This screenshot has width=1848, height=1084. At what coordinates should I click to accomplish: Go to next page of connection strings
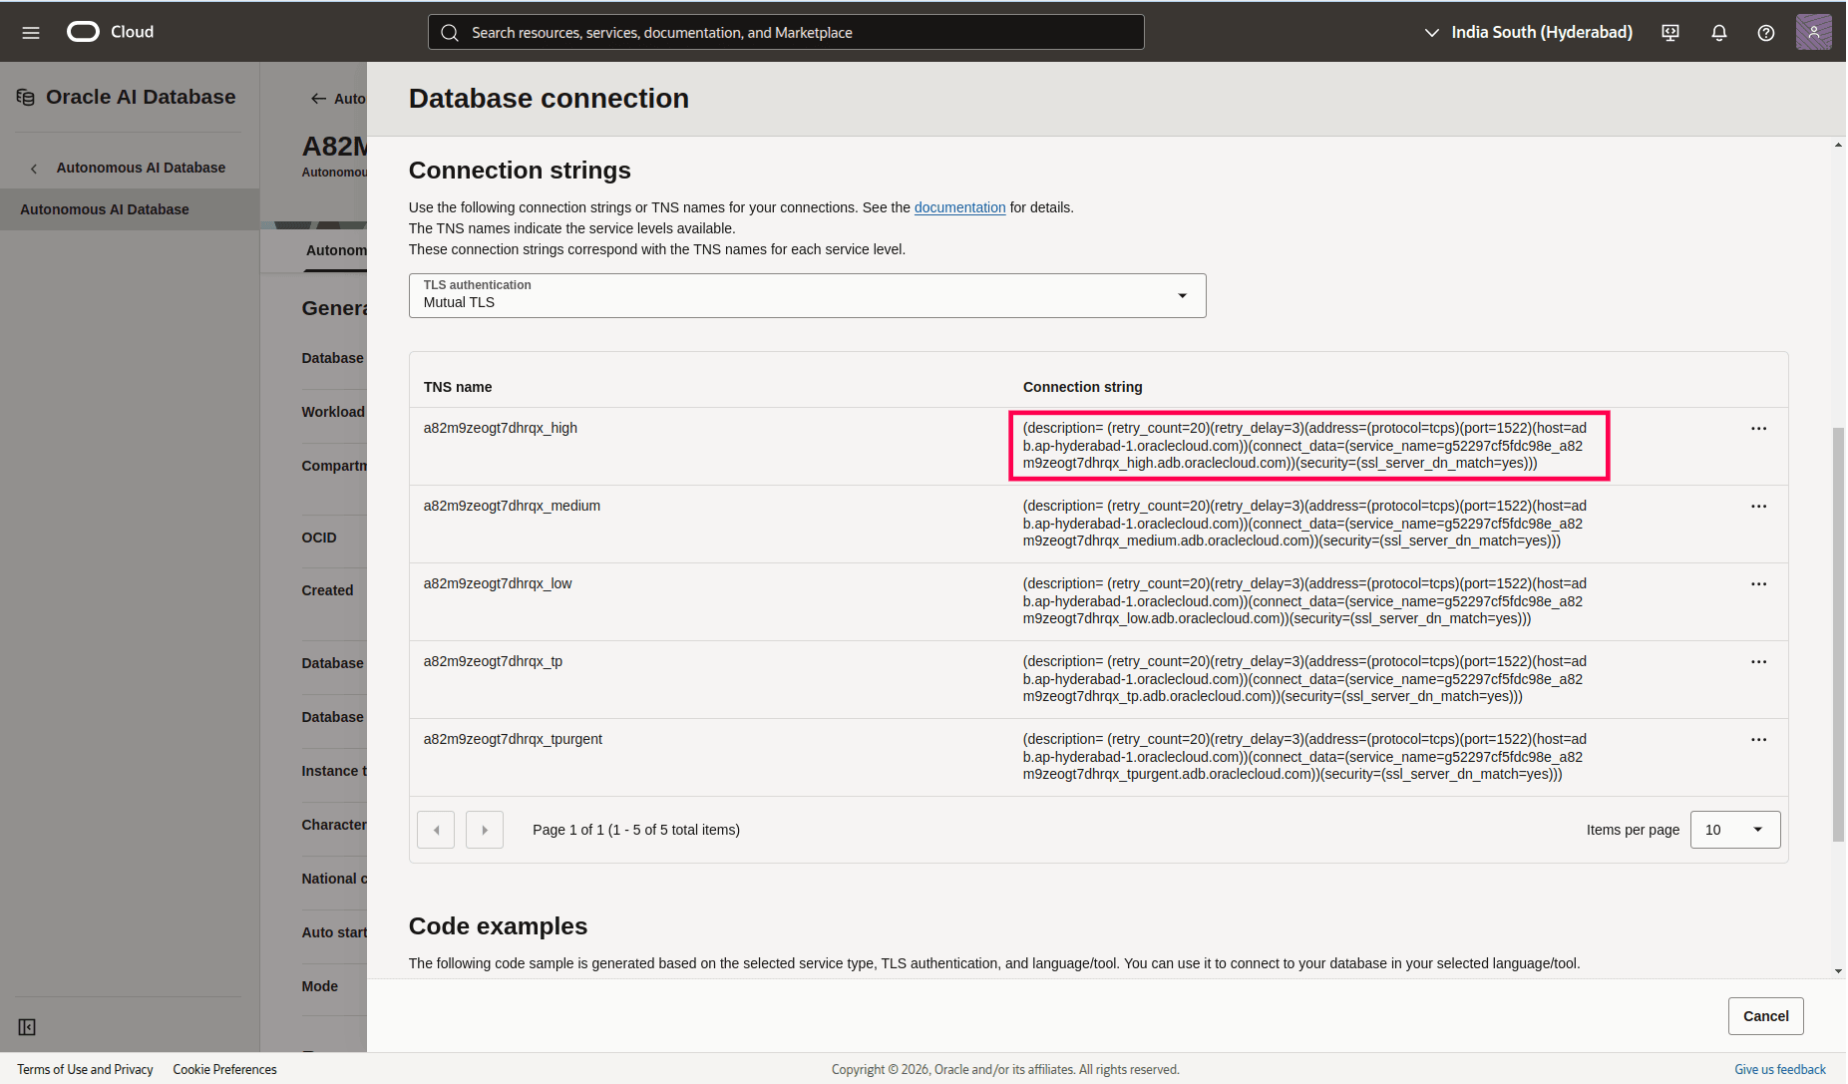485,830
